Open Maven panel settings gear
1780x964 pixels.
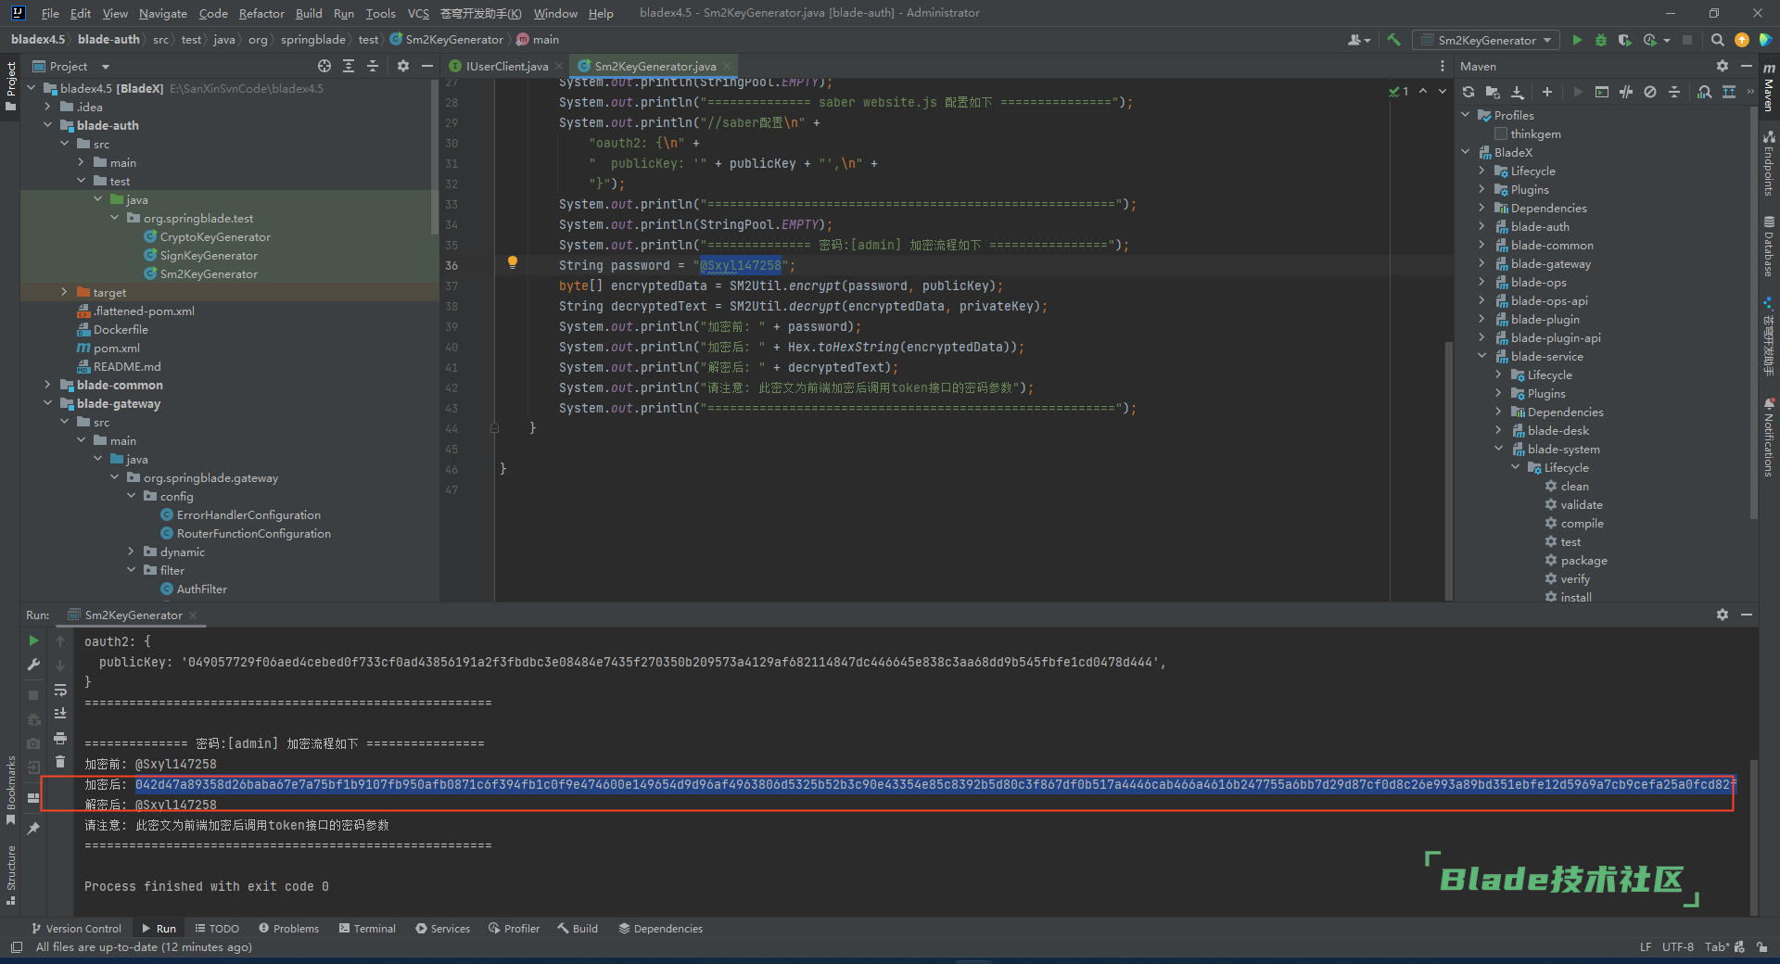[x=1723, y=66]
